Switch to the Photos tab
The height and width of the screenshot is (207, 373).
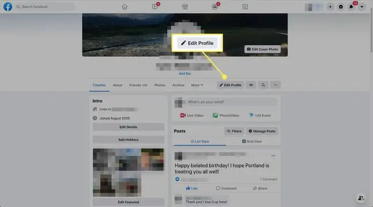click(160, 85)
